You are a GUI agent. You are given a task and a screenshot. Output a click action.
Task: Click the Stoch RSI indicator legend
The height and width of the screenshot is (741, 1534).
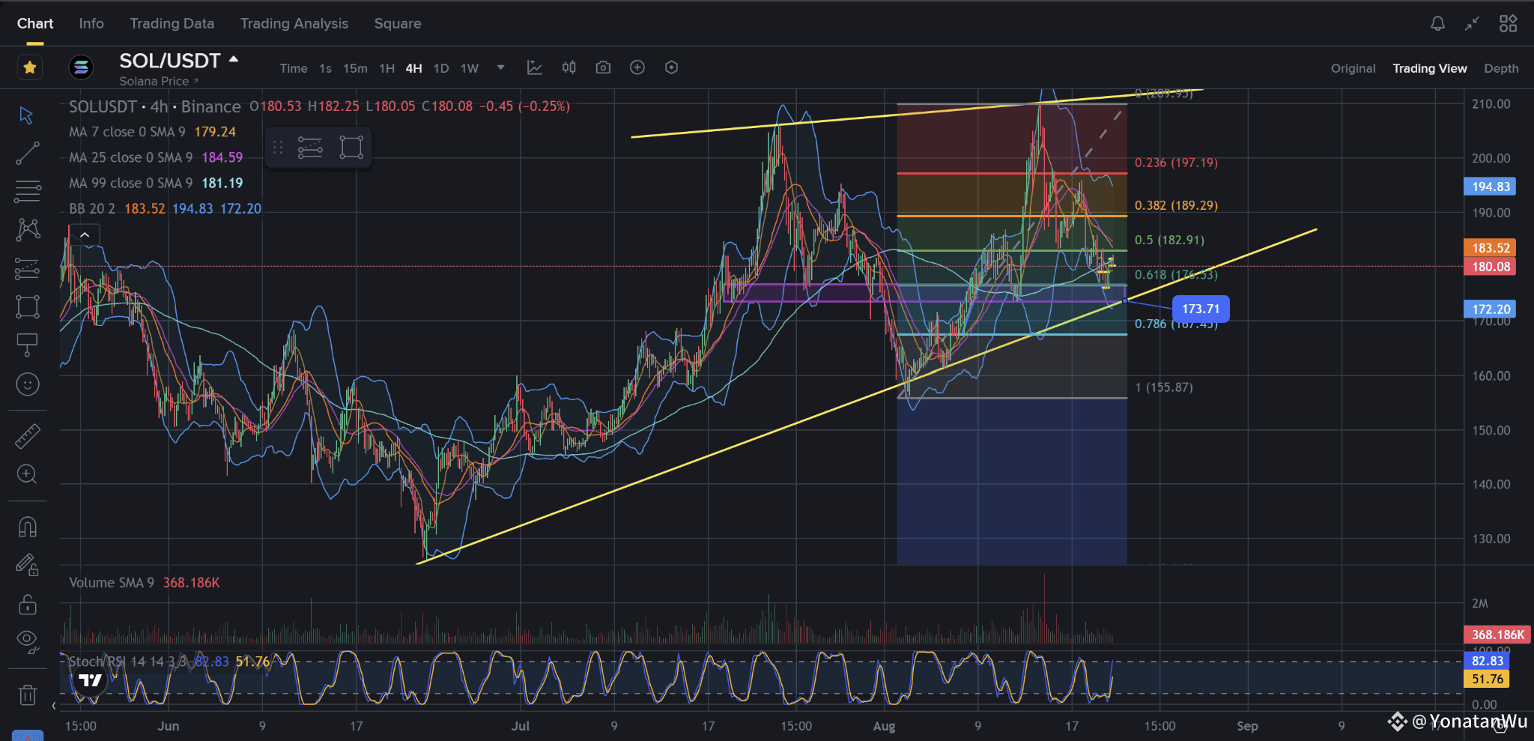click(169, 662)
